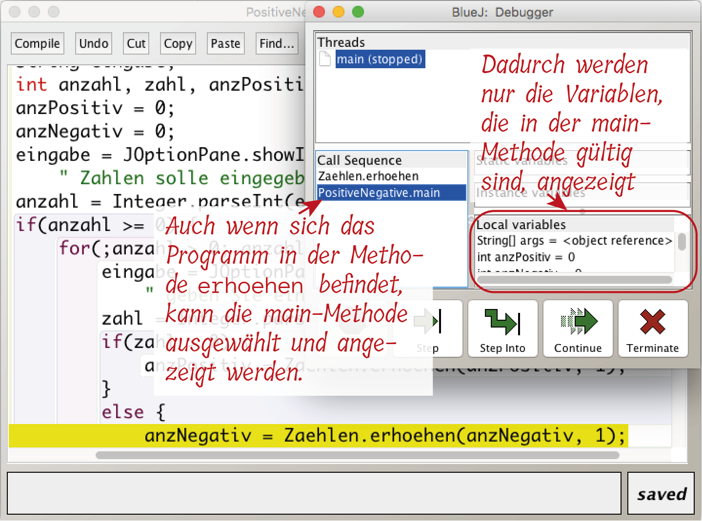Click the Cut button in editor toolbar
This screenshot has height=521, width=702.
point(136,44)
